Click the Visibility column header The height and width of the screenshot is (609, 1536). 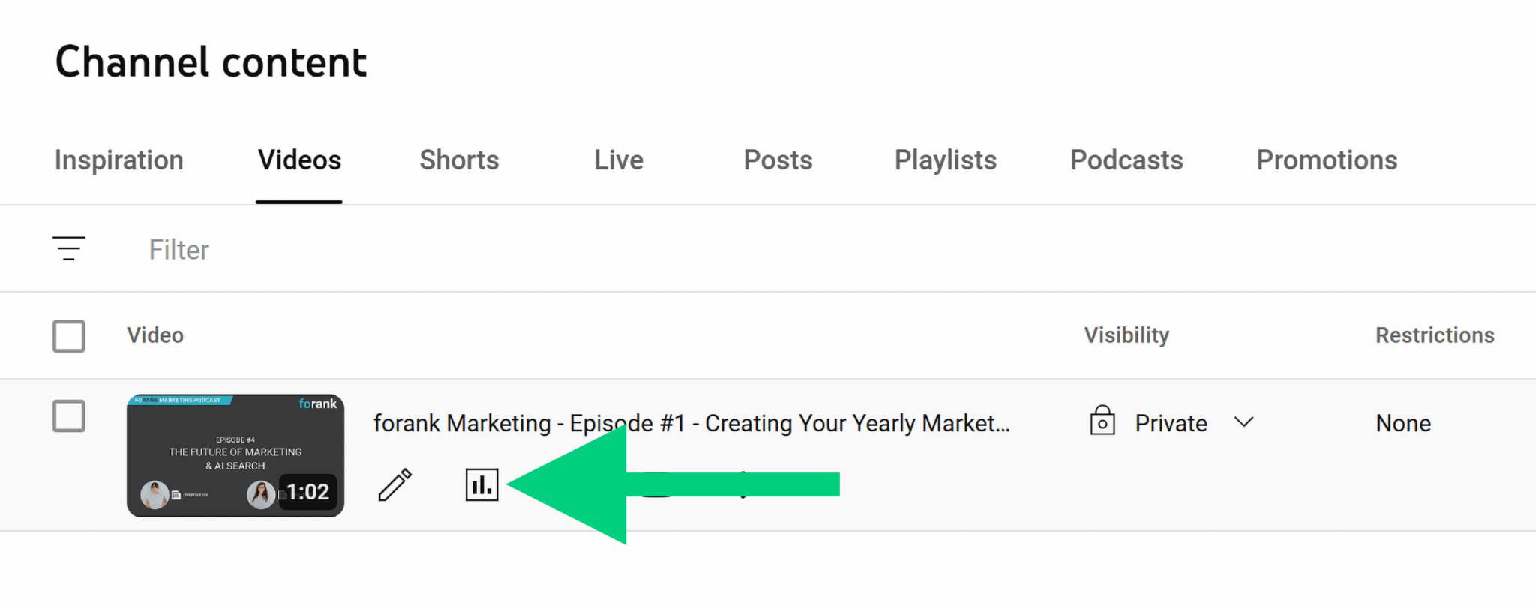pos(1126,335)
